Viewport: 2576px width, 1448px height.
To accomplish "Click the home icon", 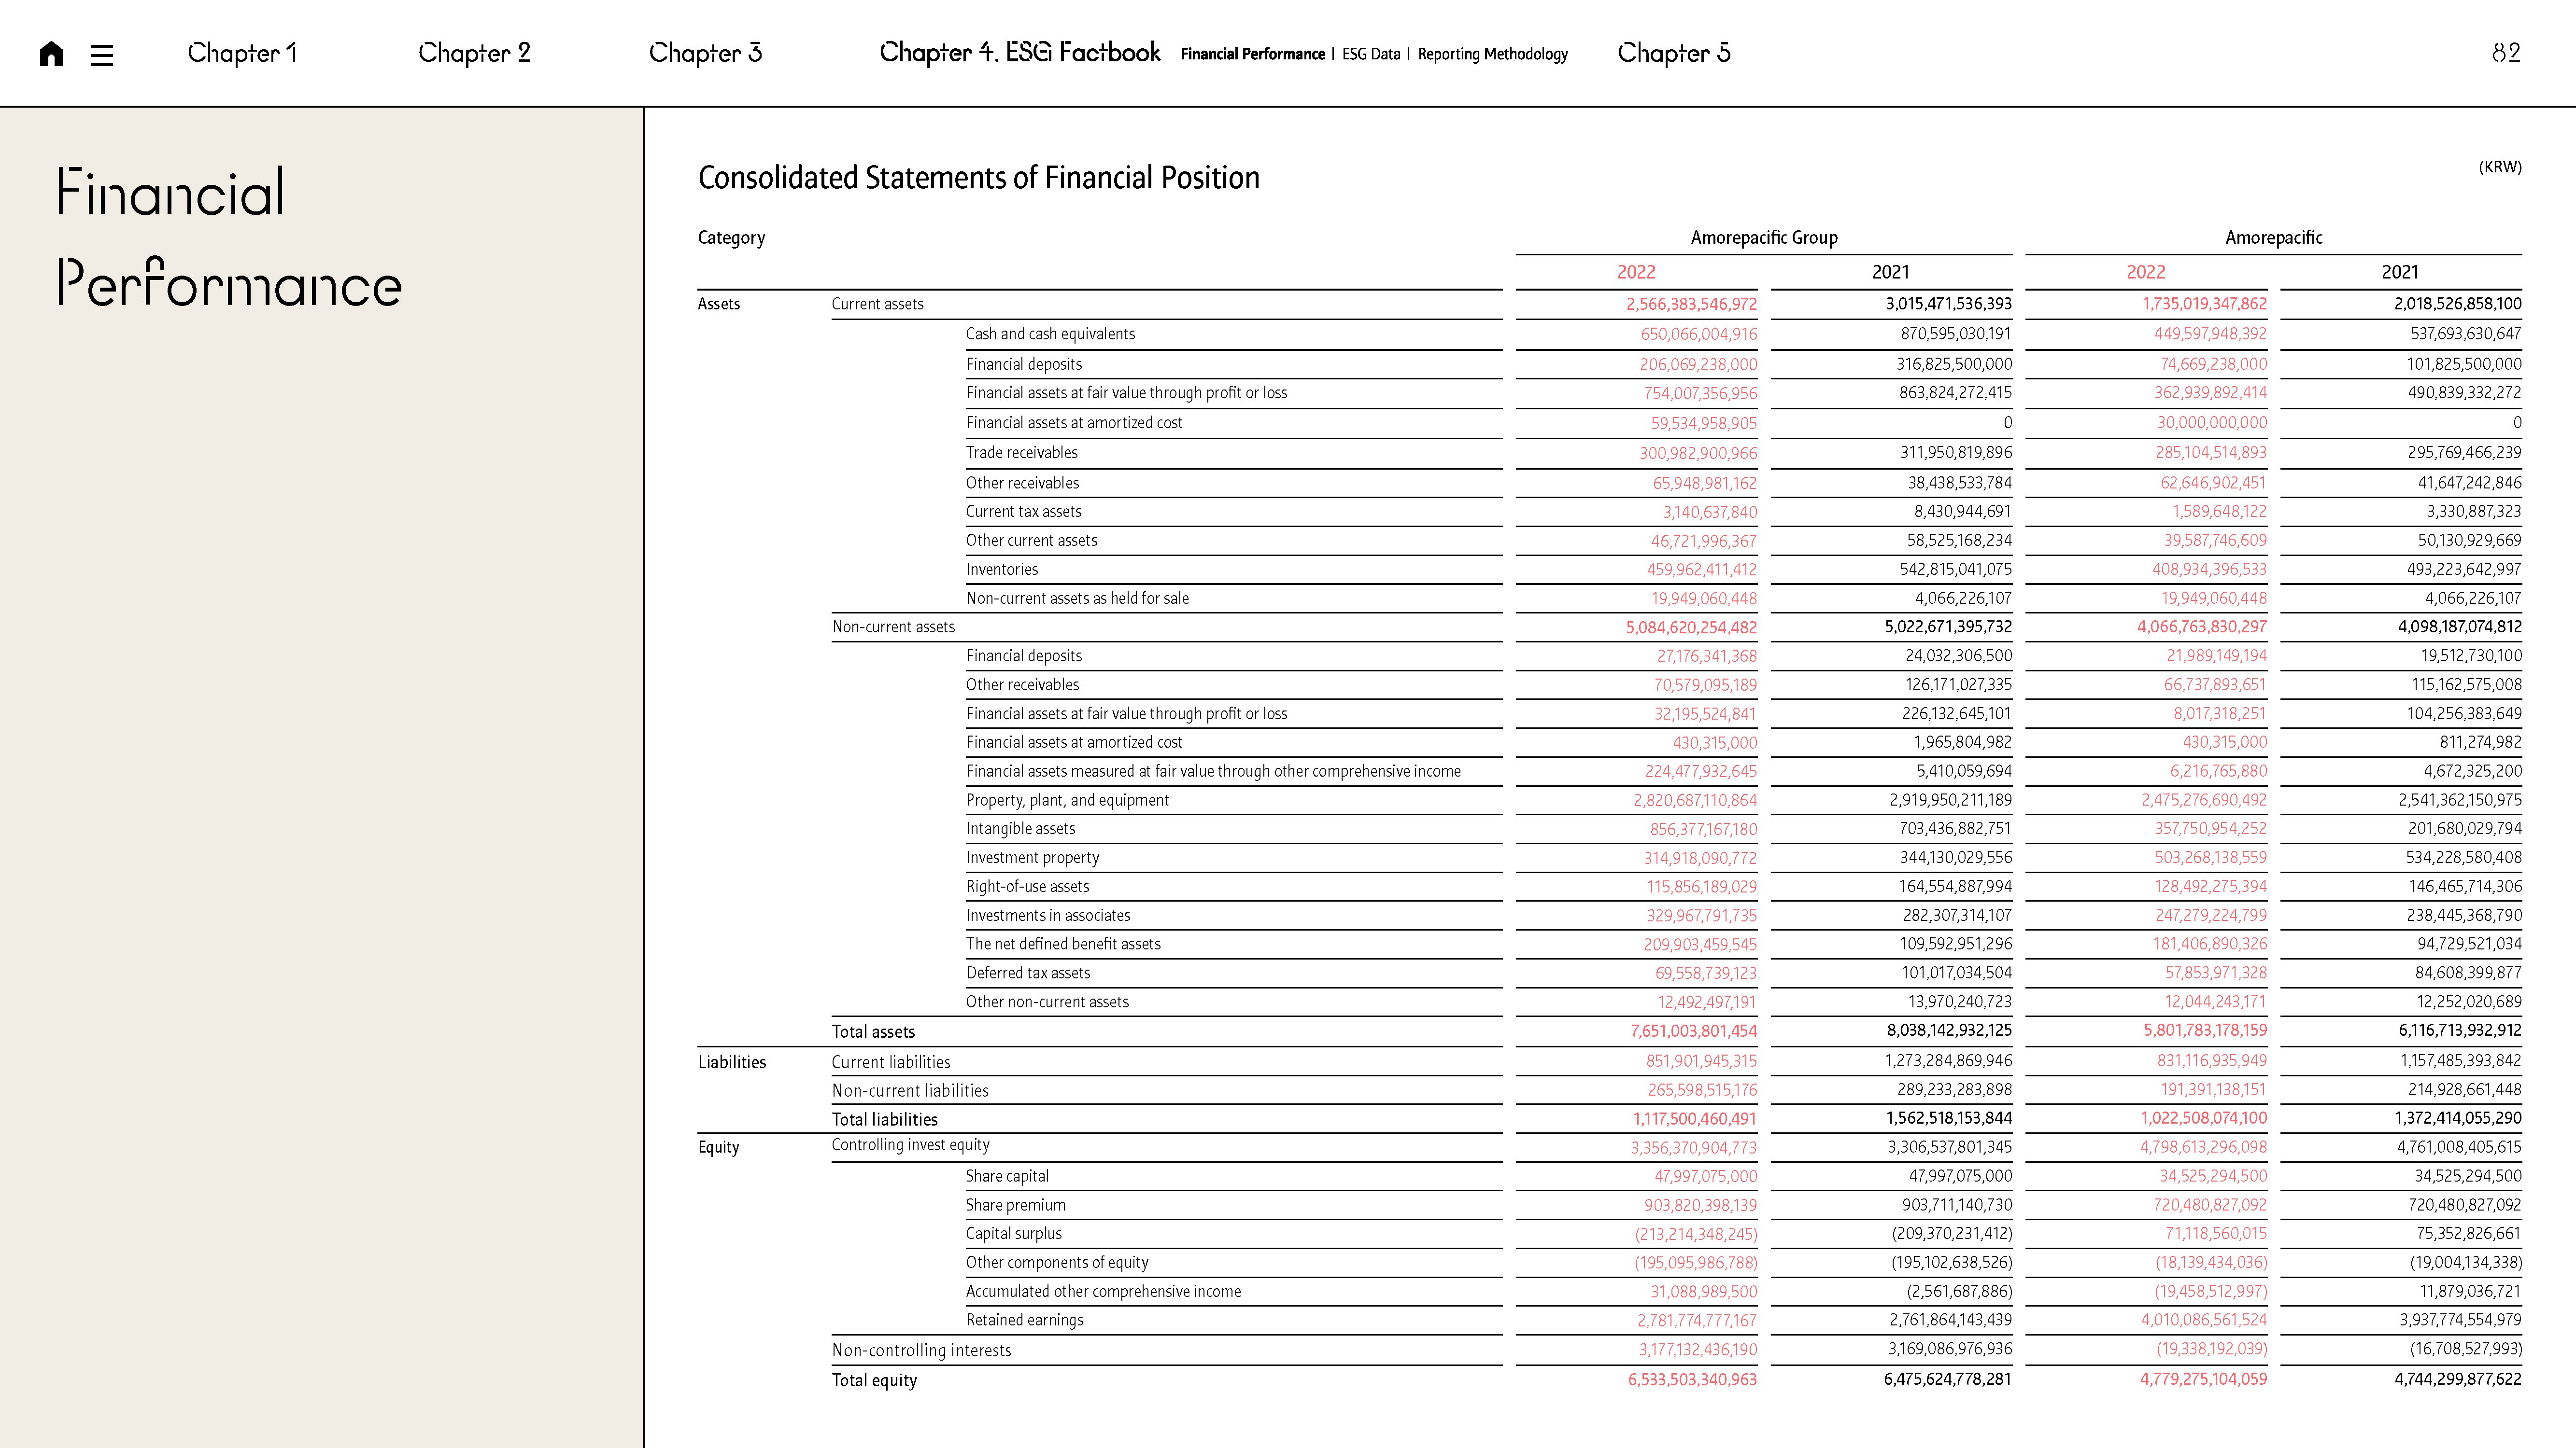I will tap(51, 54).
